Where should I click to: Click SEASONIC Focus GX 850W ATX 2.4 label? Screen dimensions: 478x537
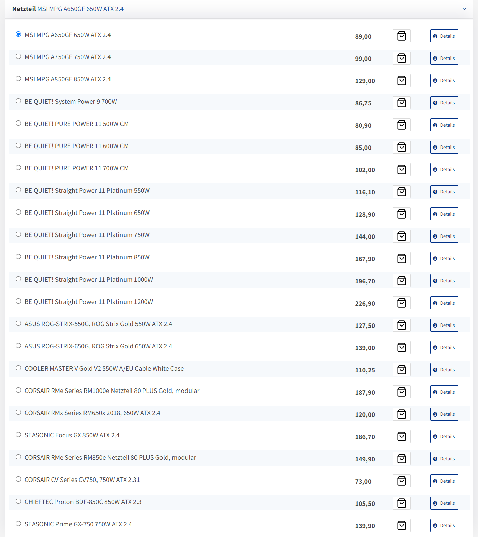(72, 435)
